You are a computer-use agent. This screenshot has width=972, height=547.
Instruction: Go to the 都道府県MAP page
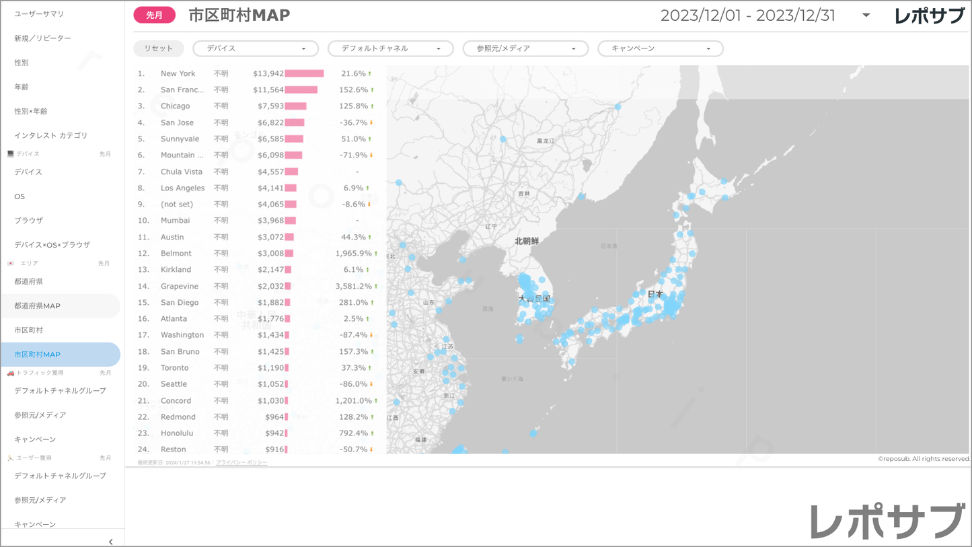point(38,306)
